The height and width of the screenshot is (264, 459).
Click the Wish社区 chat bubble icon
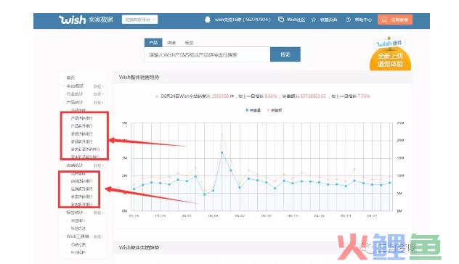click(x=281, y=20)
